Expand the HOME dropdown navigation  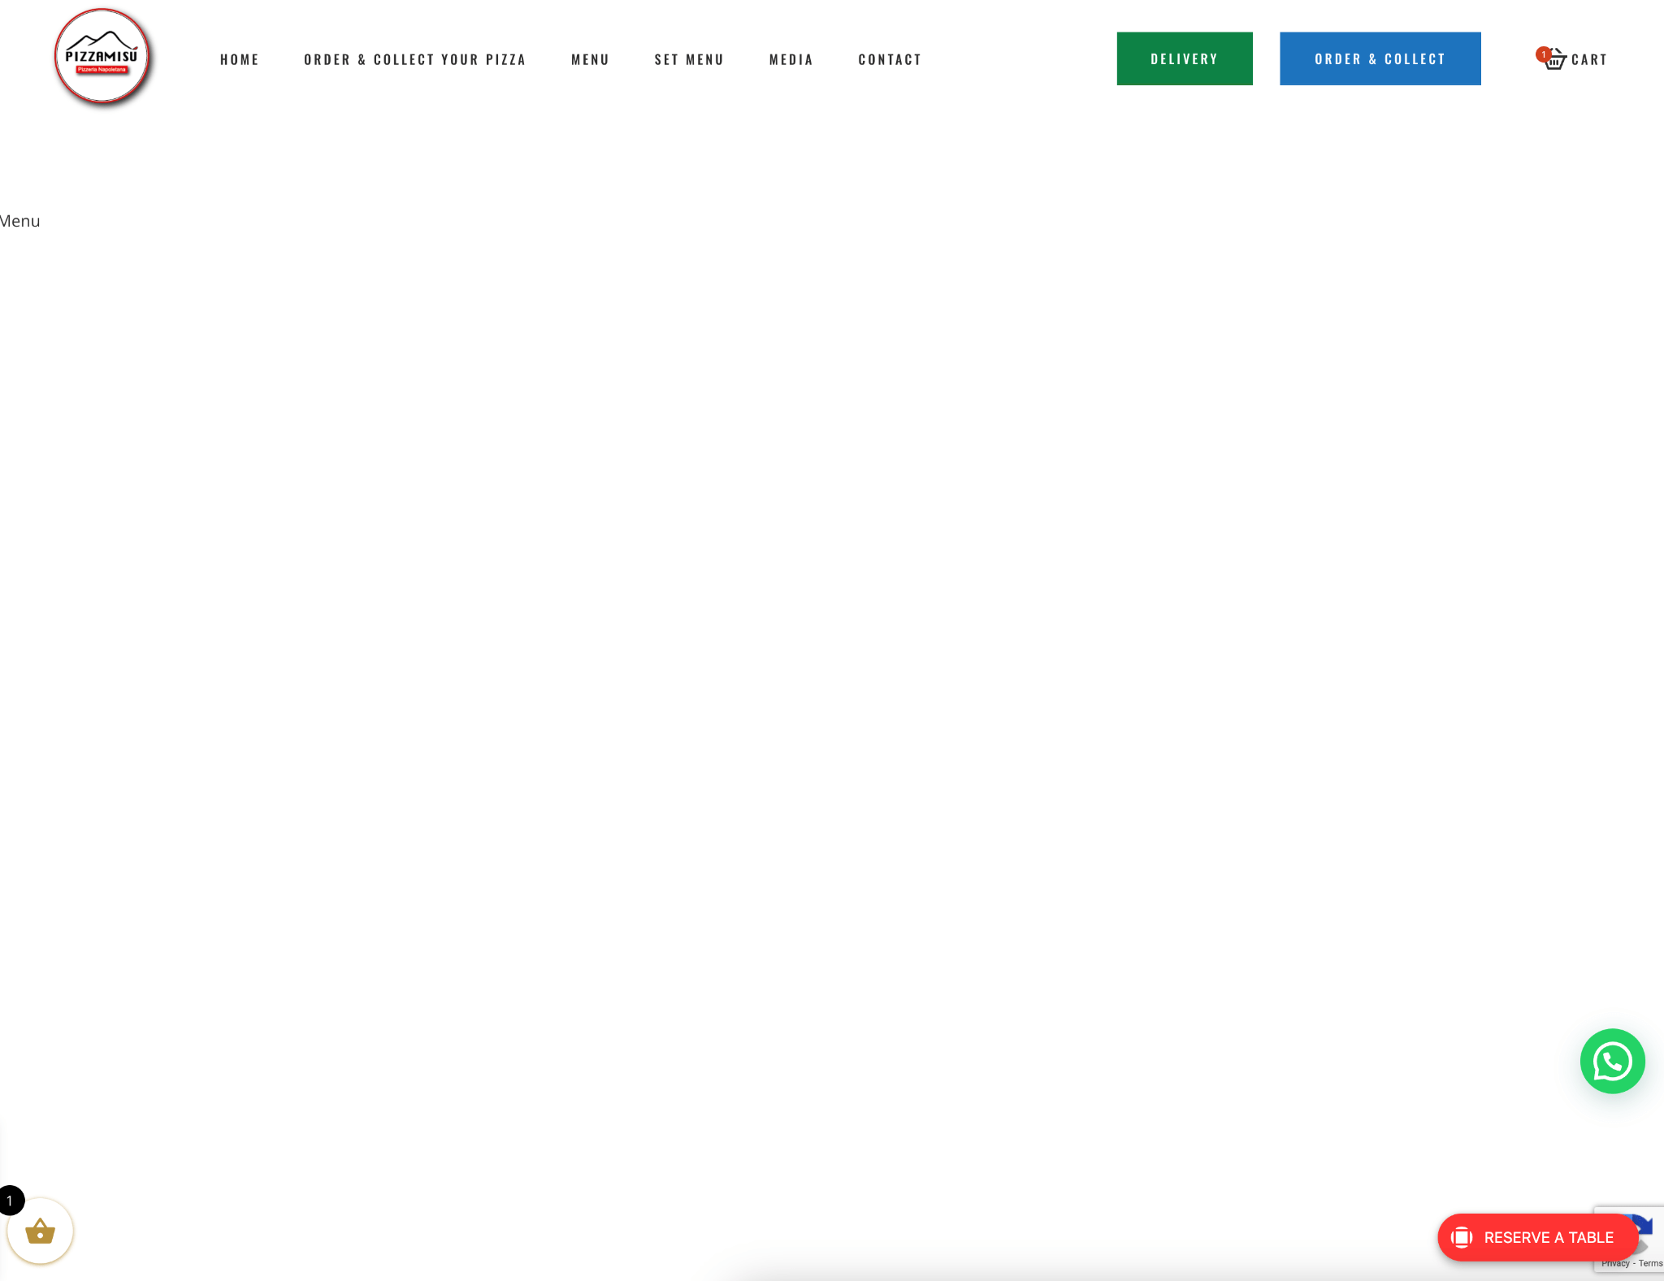240,58
